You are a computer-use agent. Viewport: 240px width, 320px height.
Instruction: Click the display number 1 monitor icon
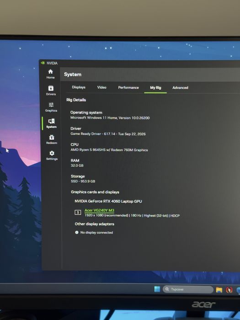coord(78,213)
